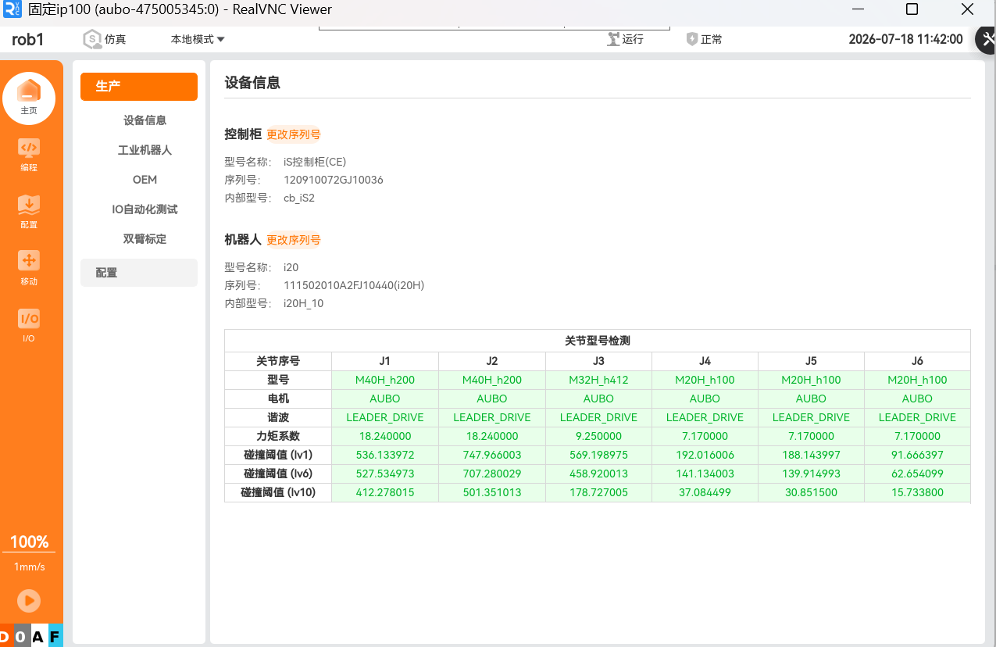Click 更改序列号 link beside 机器人
This screenshot has width=996, height=647.
tap(294, 240)
